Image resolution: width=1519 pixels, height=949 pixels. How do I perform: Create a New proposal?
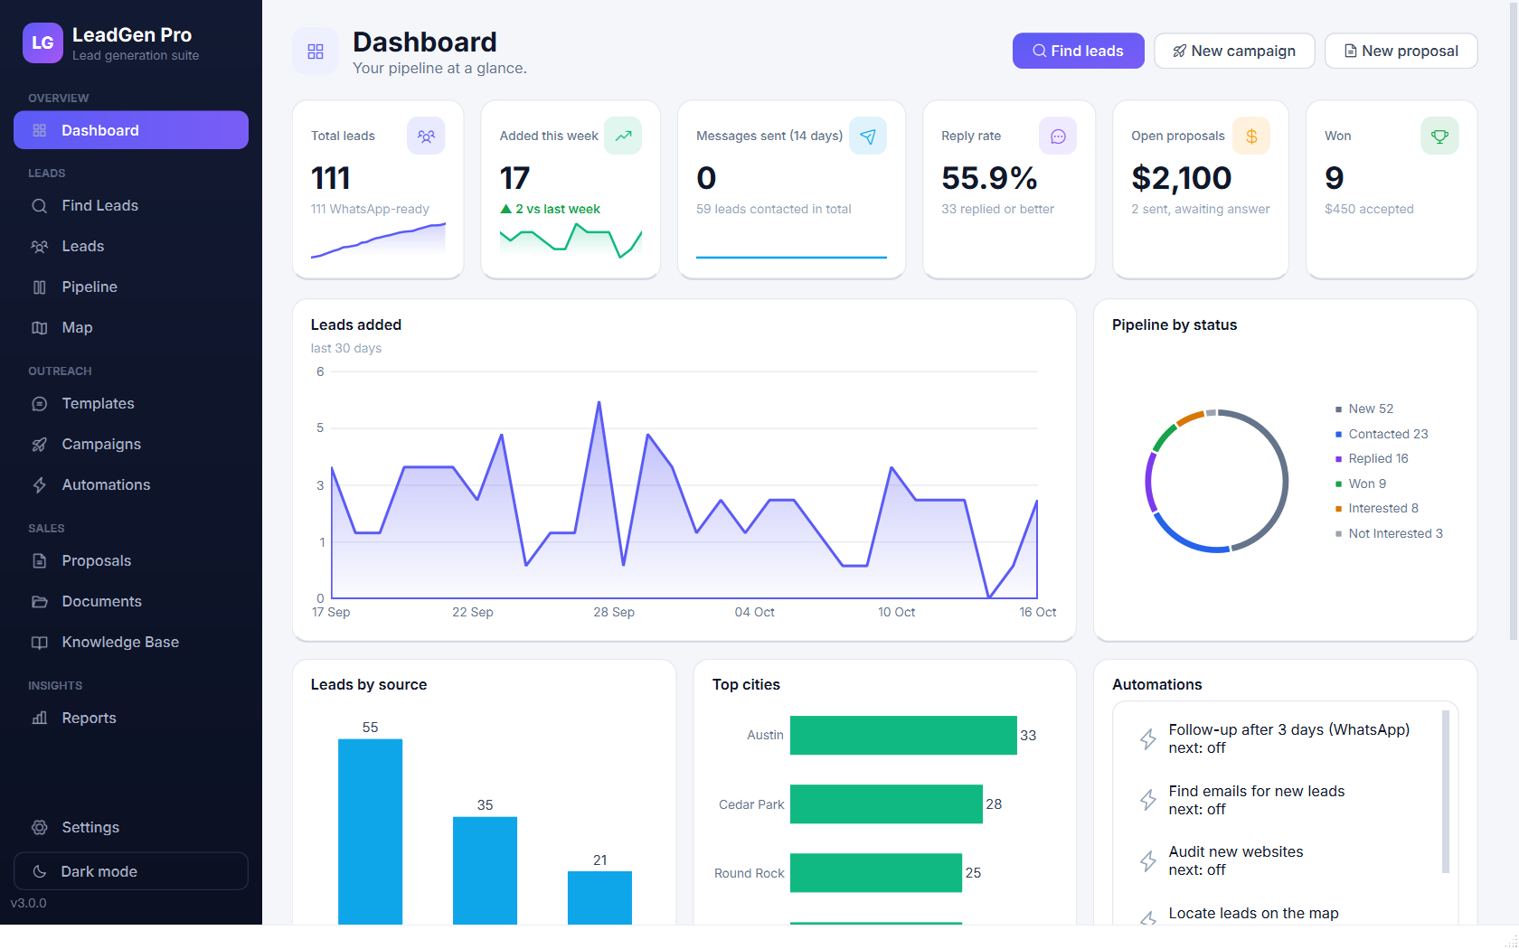click(x=1401, y=52)
